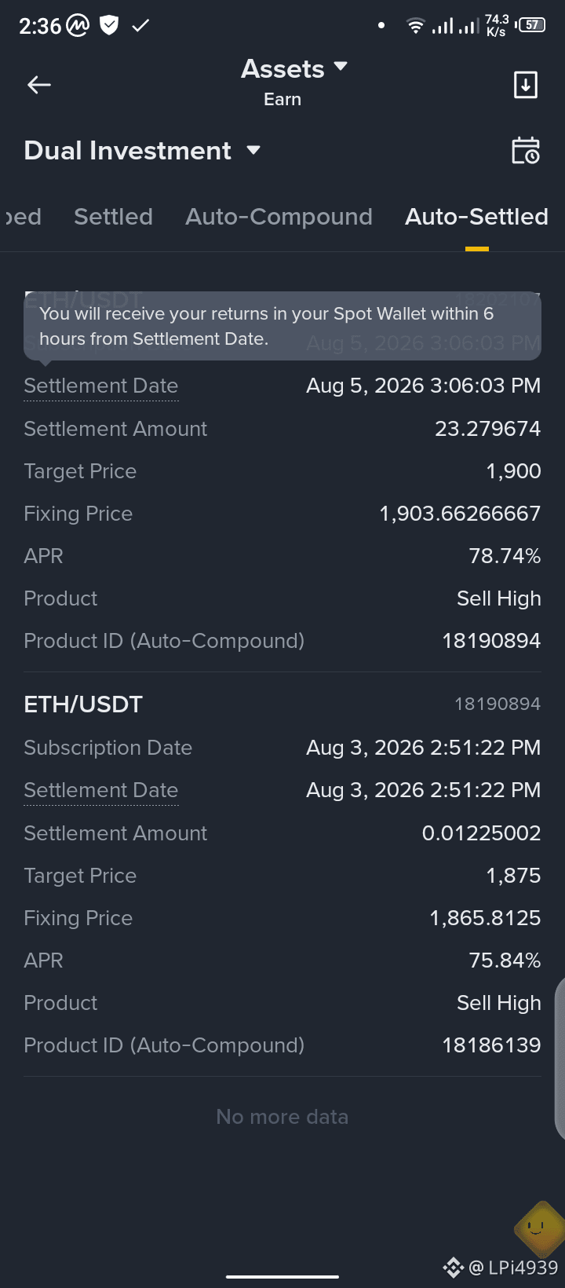Tap the battery indicator icon
This screenshot has width=565, height=1288.
click(x=531, y=25)
